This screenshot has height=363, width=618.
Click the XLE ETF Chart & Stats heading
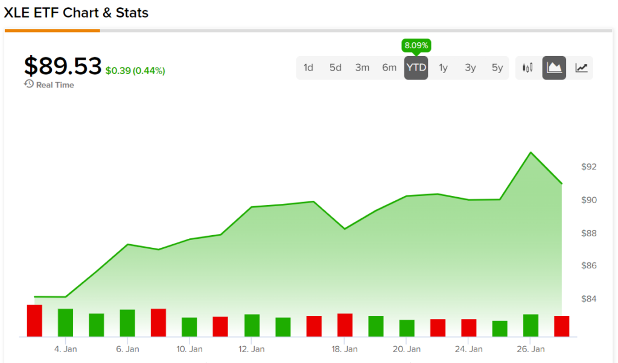[76, 13]
